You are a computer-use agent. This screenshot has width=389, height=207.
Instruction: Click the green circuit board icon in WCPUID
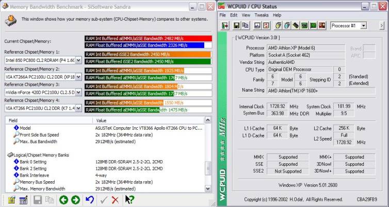pyautogui.click(x=313, y=26)
